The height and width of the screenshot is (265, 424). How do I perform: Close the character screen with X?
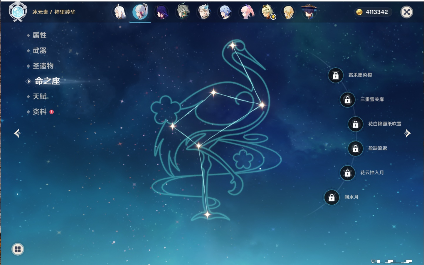pos(407,12)
